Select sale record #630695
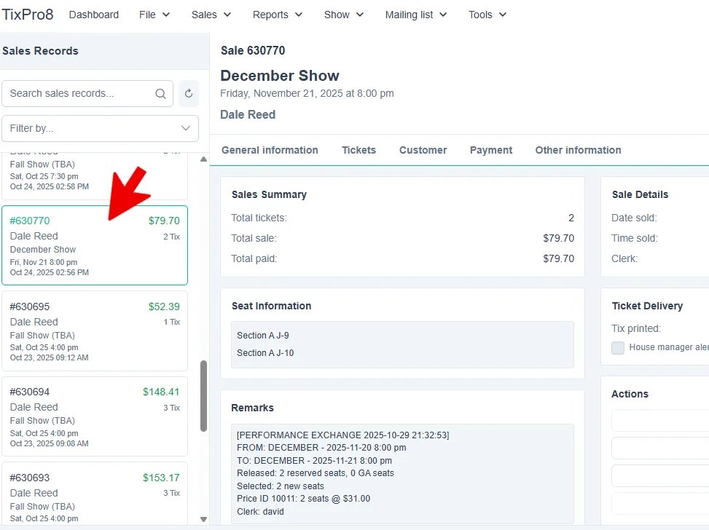 click(x=95, y=331)
